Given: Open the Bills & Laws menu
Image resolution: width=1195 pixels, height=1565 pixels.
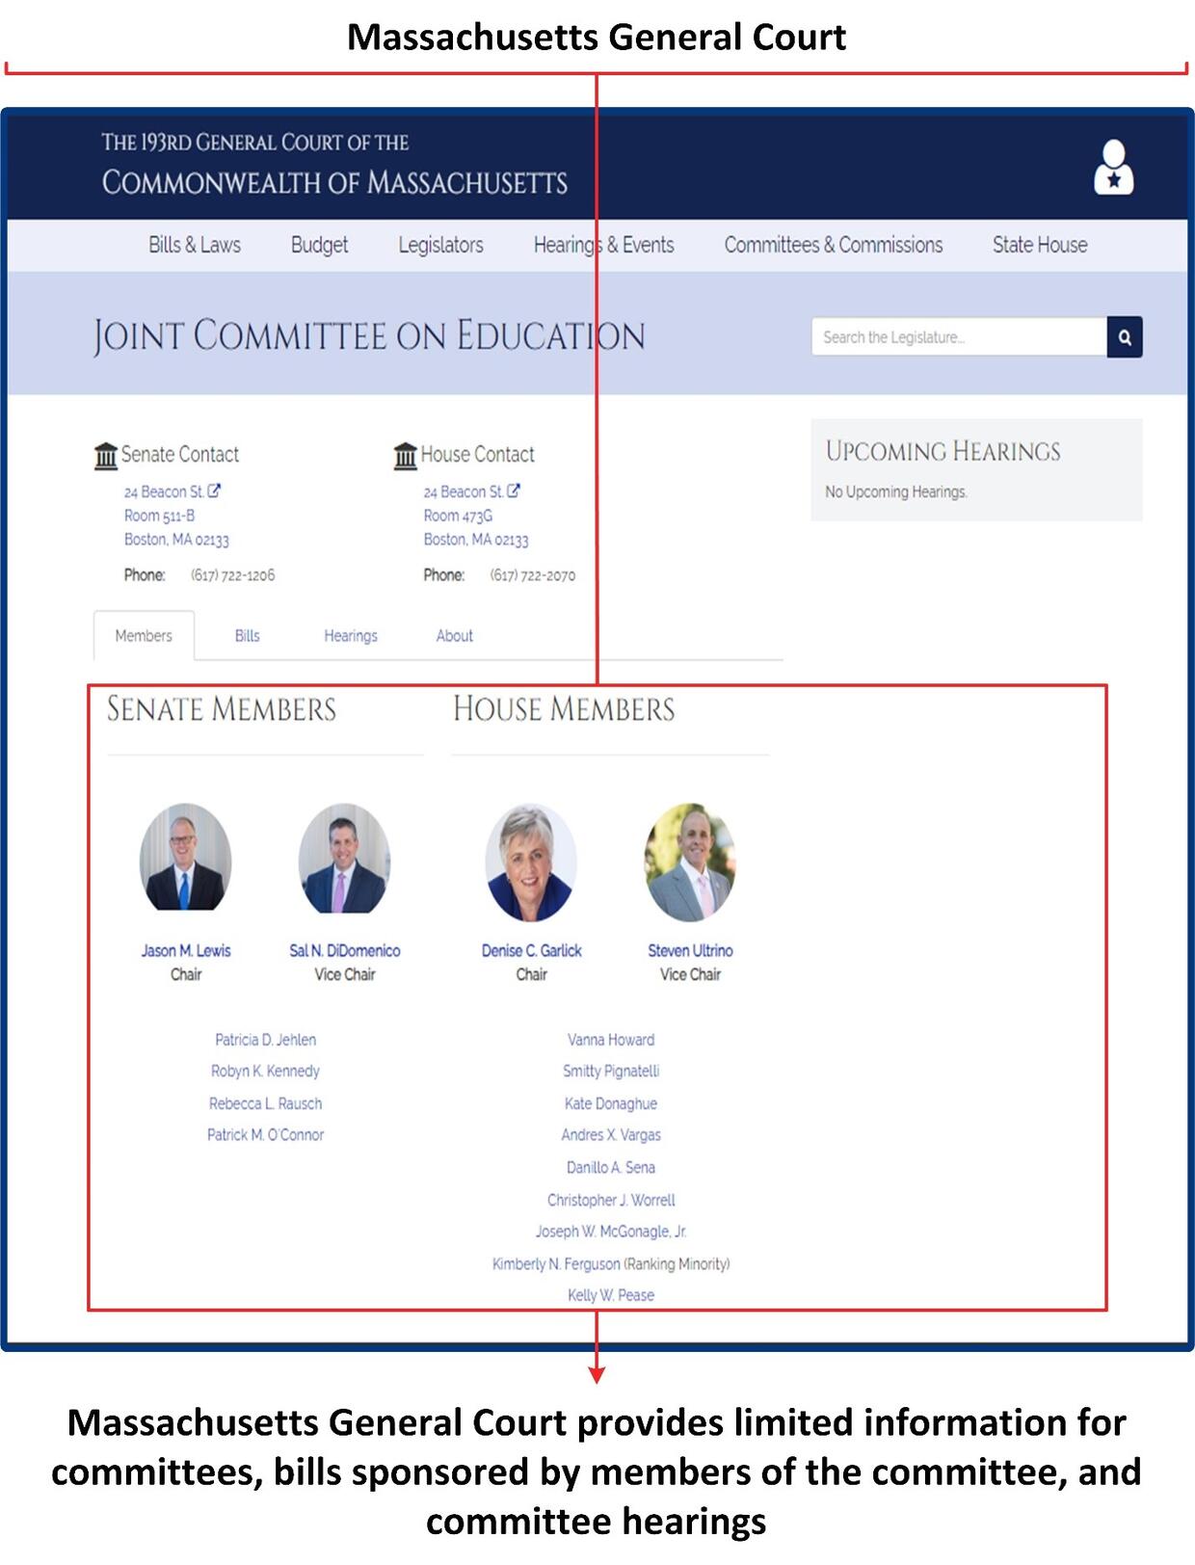Looking at the screenshot, I should click(195, 245).
